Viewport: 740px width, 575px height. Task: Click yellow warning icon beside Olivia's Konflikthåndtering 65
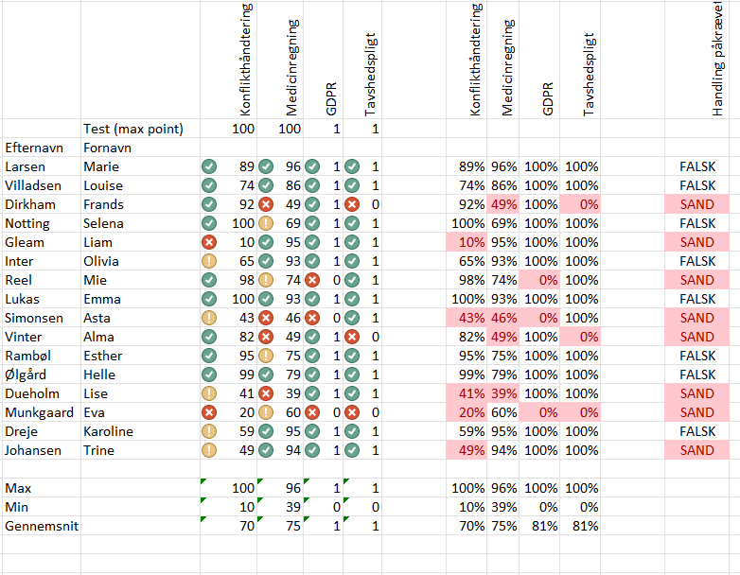(x=209, y=261)
